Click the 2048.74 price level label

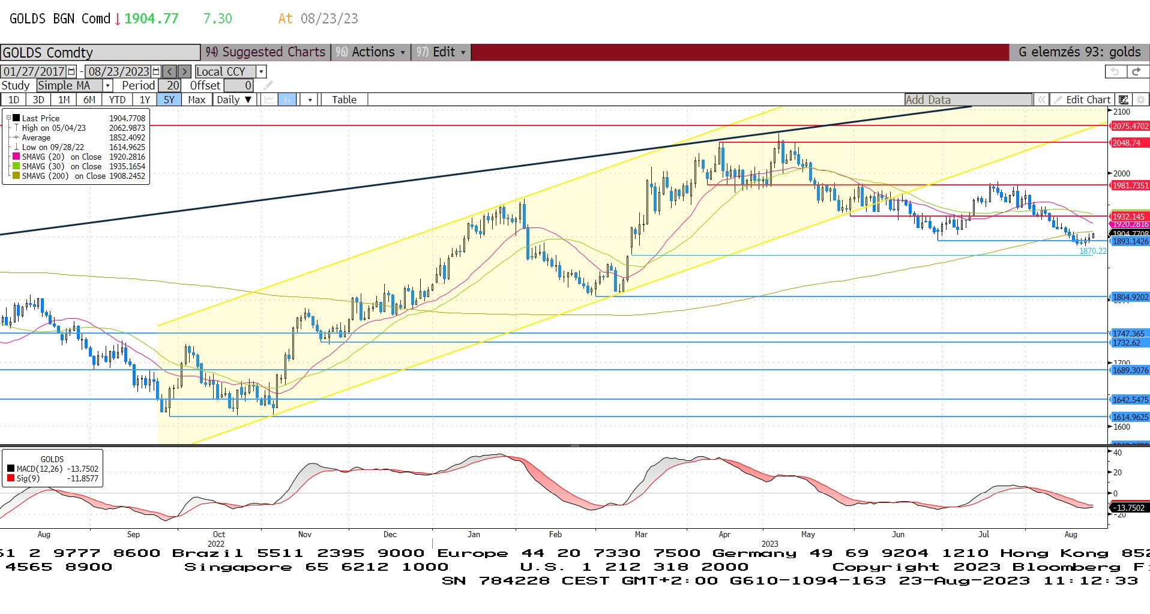[1130, 143]
